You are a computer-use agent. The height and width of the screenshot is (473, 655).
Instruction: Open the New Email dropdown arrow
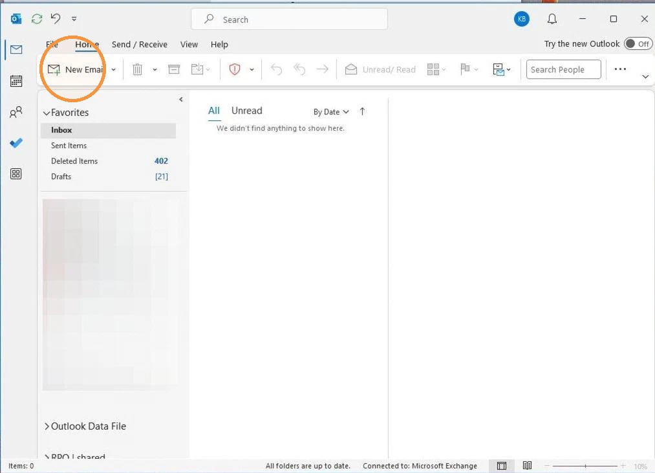pyautogui.click(x=114, y=69)
